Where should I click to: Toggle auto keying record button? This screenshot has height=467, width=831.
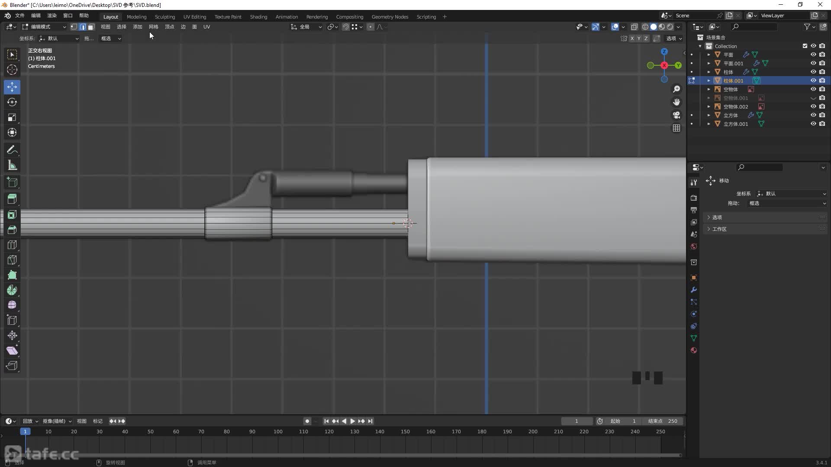tap(307, 421)
